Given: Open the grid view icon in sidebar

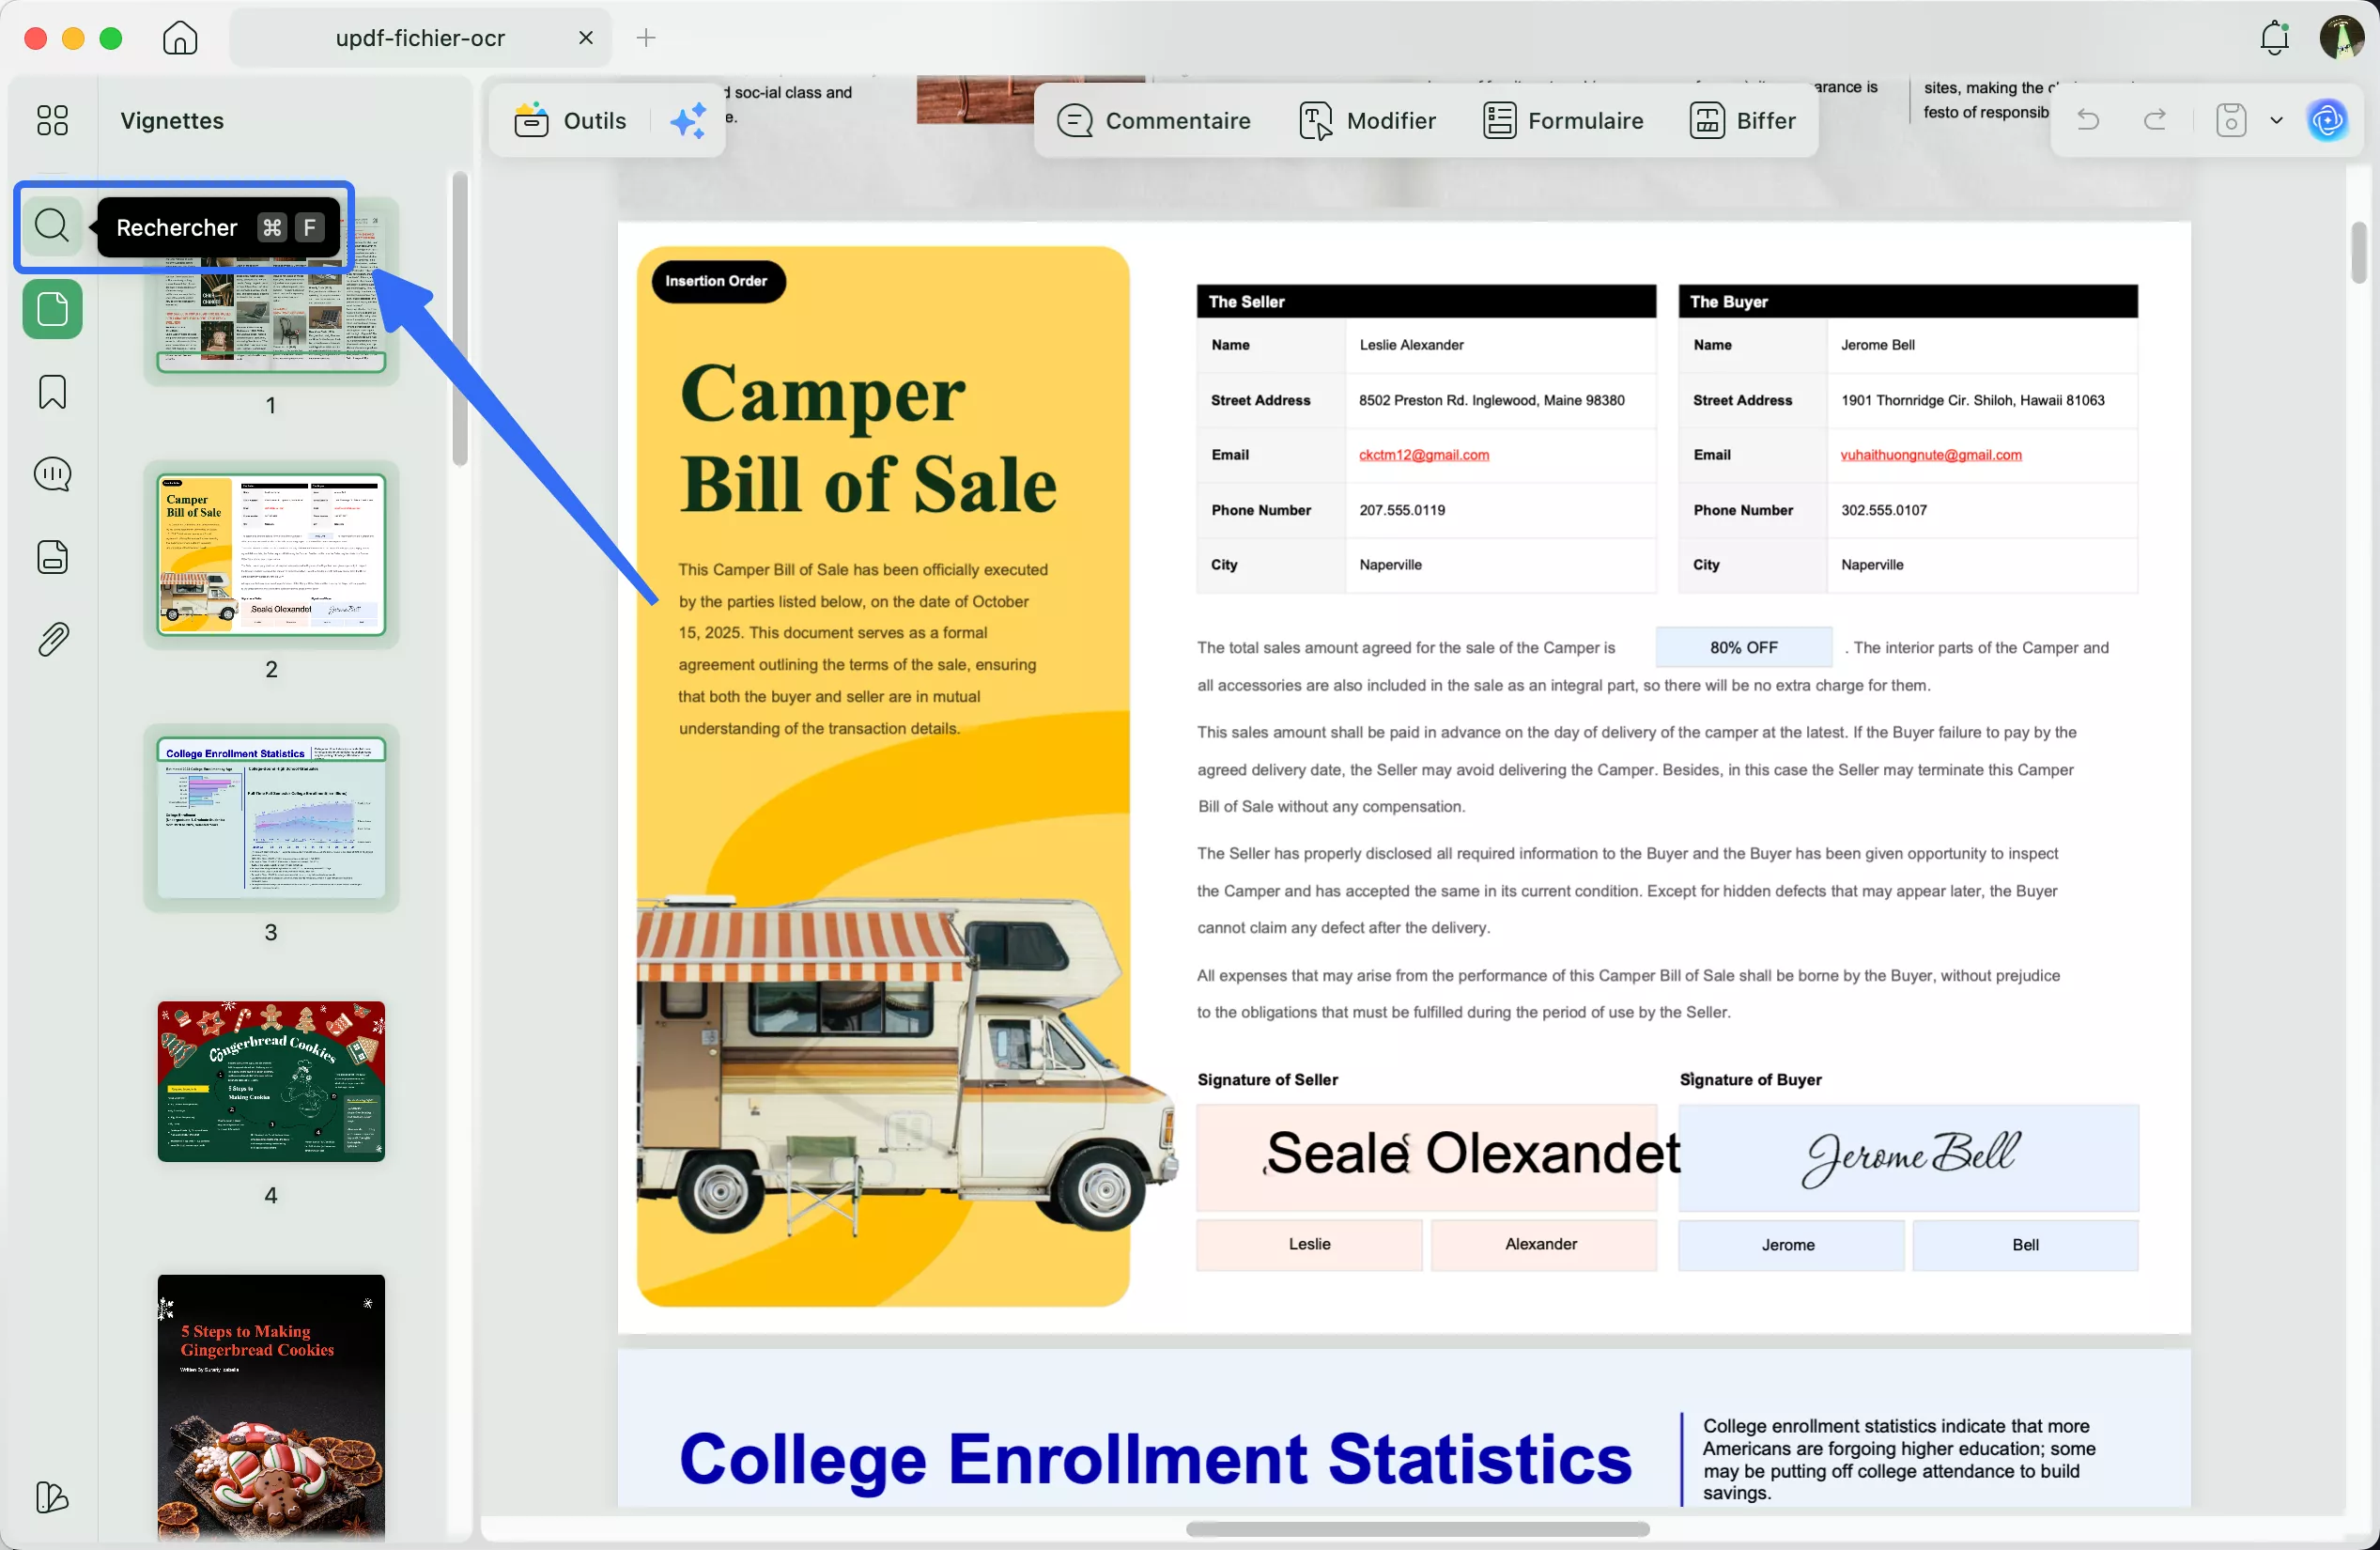Looking at the screenshot, I should 52,121.
